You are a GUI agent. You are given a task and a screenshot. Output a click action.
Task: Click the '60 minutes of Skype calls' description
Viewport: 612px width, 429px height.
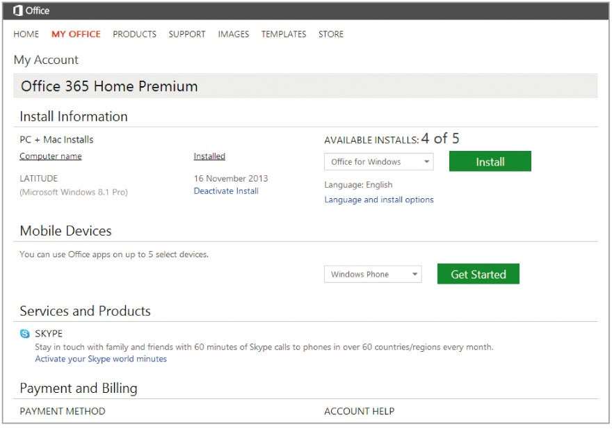264,347
